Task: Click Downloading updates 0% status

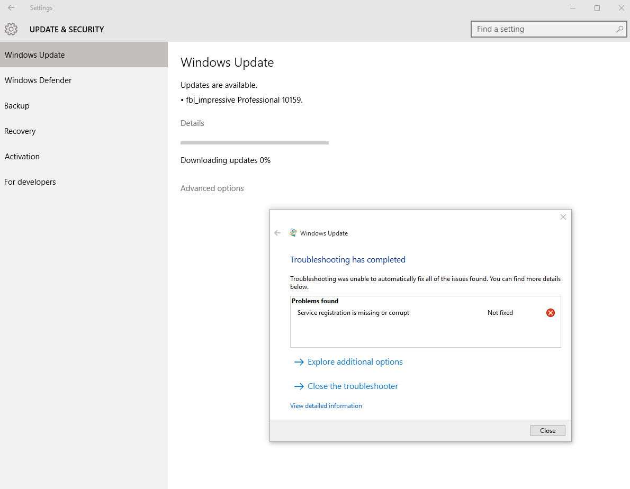Action: (x=226, y=160)
